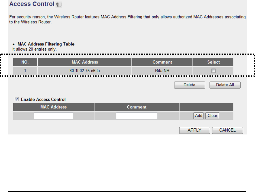
Task: Focus the new Comment input field
Action: click(137, 116)
